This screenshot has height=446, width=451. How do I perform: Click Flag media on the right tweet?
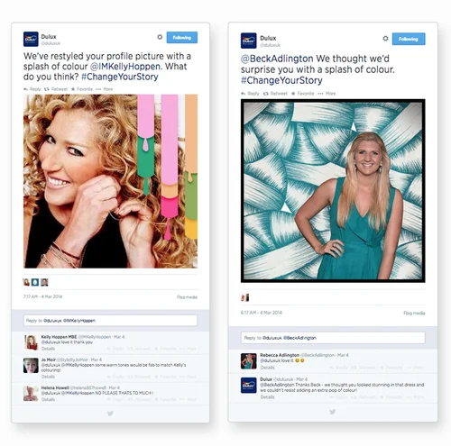414,313
